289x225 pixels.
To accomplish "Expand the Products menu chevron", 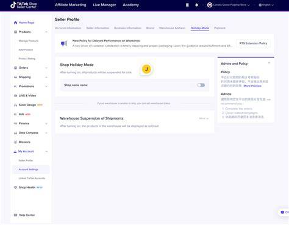I will (46, 32).
